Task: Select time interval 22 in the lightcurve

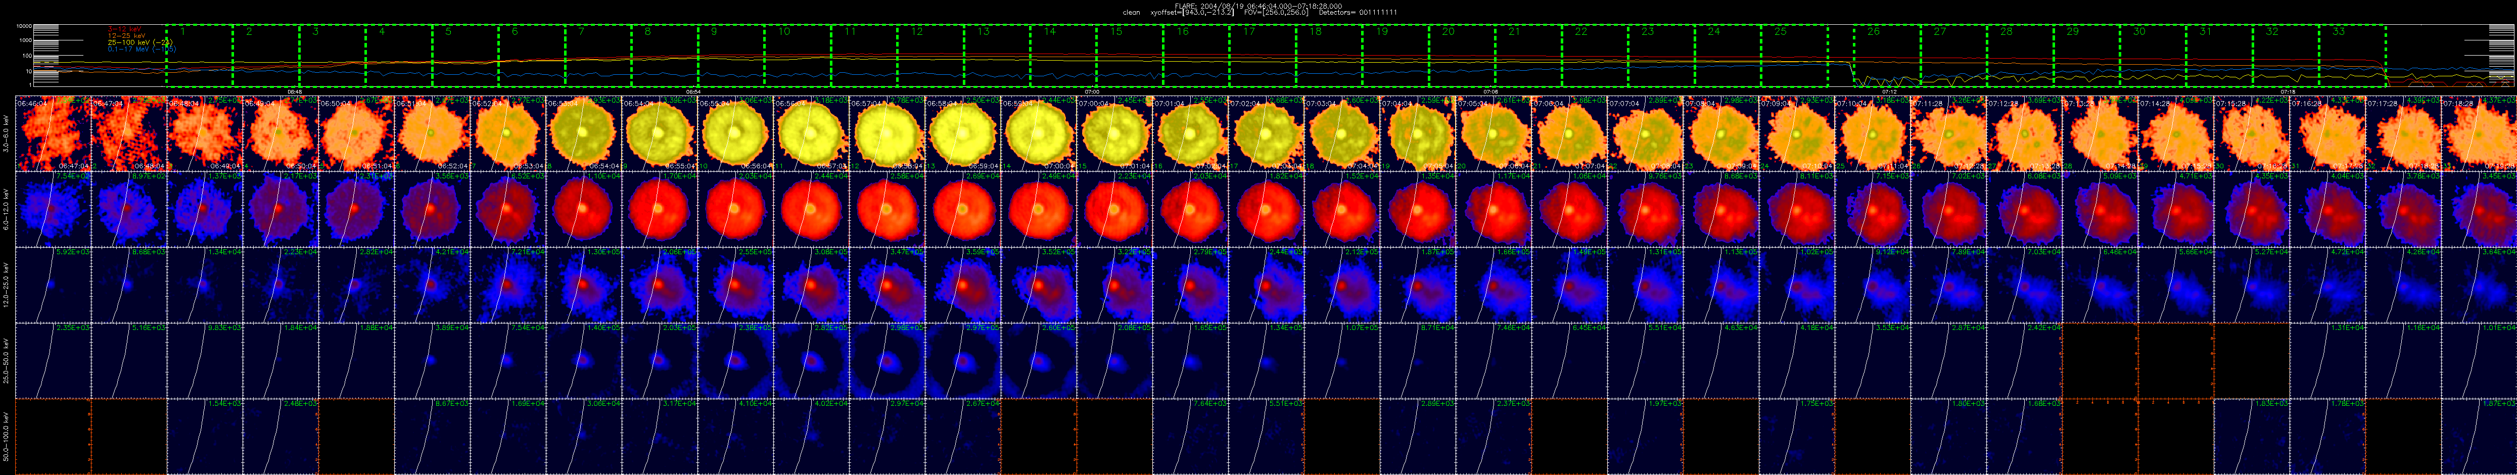Action: pos(1595,56)
